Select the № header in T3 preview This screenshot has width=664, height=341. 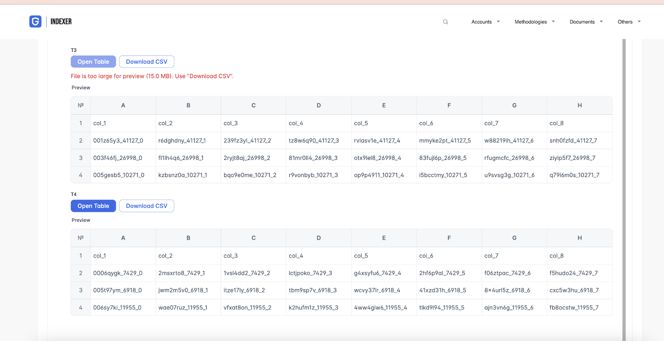(81, 105)
